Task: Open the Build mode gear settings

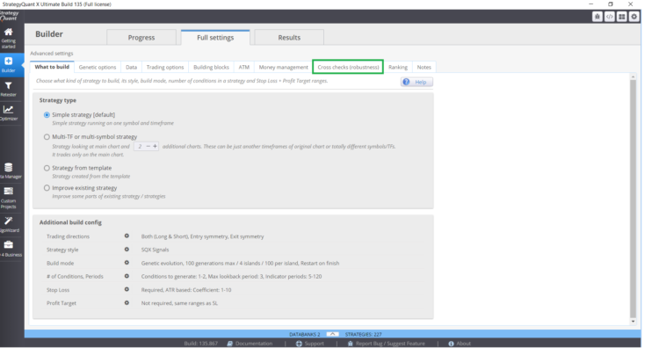Action: (x=127, y=263)
